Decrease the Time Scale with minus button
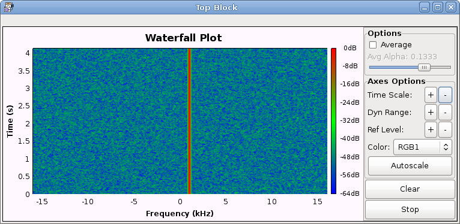 pyautogui.click(x=445, y=95)
